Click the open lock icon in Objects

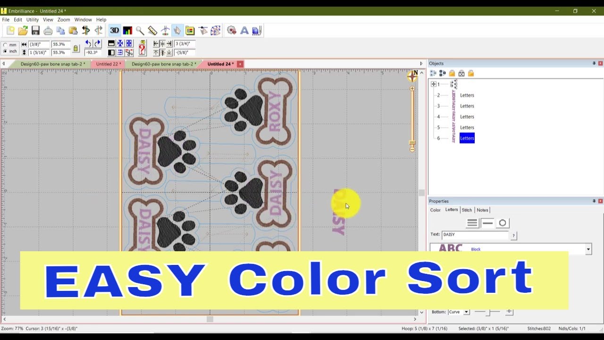(x=471, y=73)
